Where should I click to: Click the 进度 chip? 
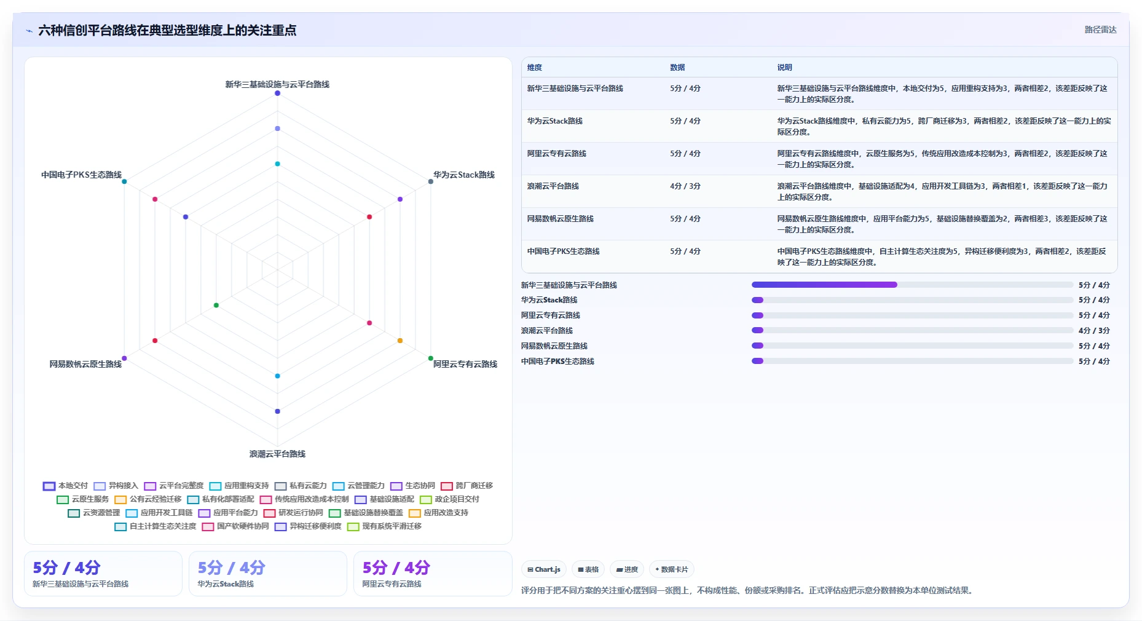(x=627, y=569)
